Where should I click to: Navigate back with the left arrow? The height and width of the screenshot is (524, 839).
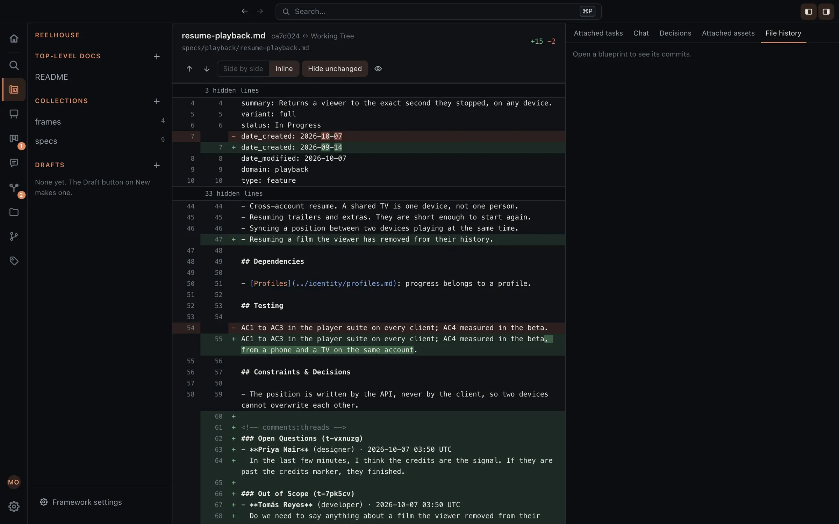pyautogui.click(x=245, y=12)
